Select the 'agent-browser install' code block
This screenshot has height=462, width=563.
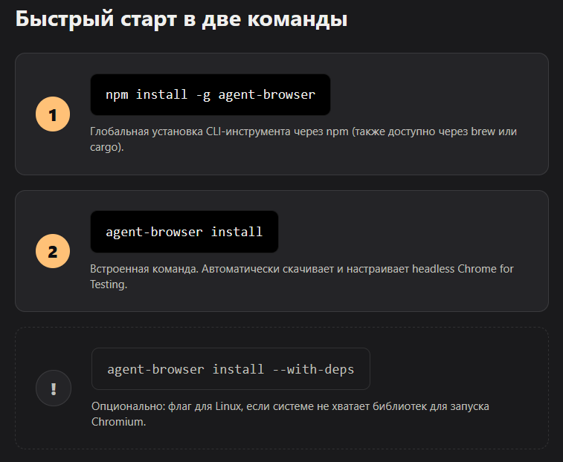point(184,232)
